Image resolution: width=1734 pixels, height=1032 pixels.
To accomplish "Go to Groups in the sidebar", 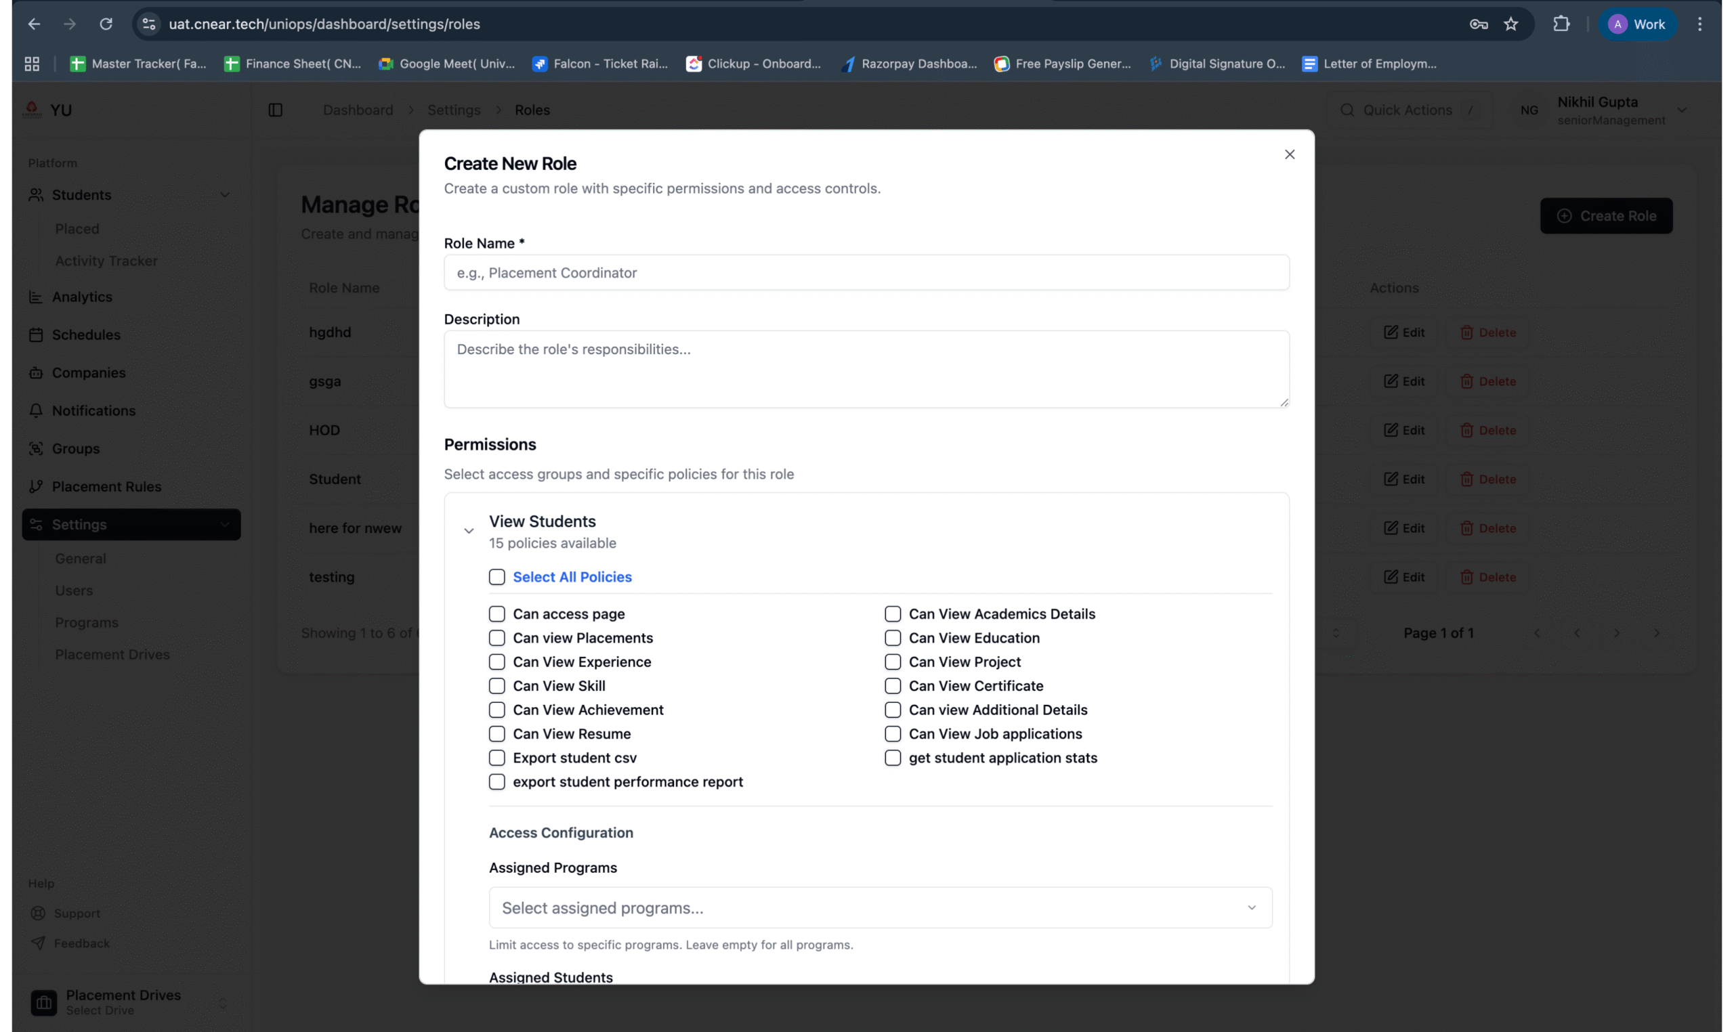I will pos(75,448).
